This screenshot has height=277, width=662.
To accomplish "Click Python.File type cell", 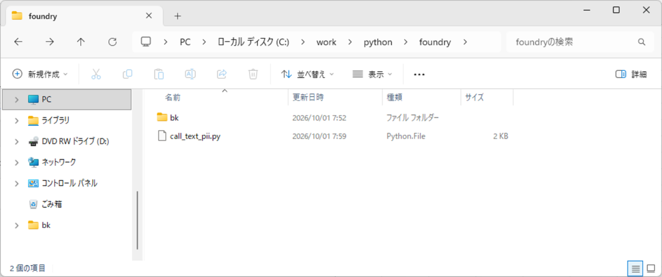I will [x=406, y=136].
